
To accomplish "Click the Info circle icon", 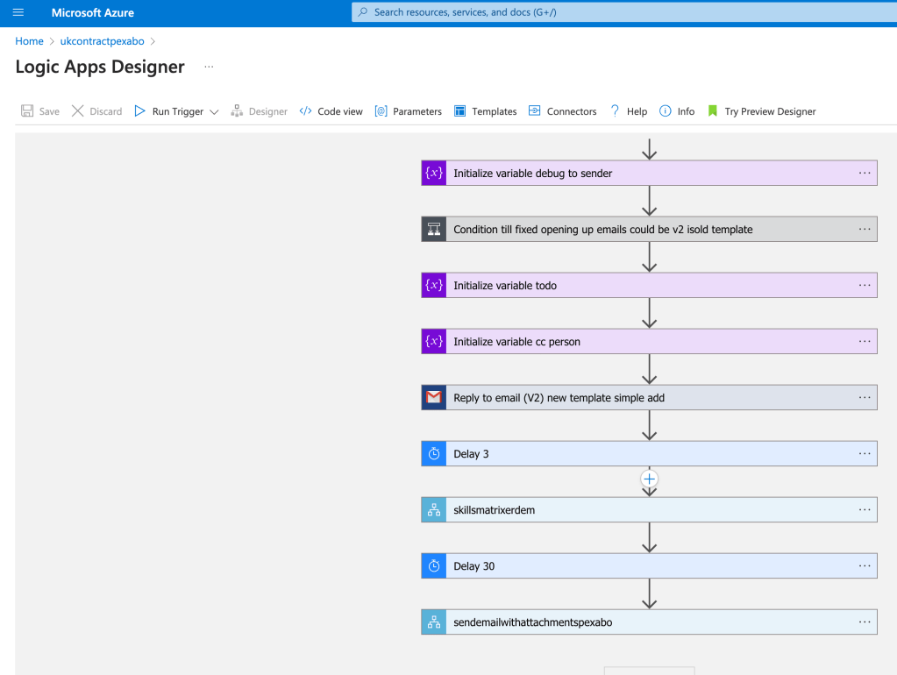I will coord(666,111).
